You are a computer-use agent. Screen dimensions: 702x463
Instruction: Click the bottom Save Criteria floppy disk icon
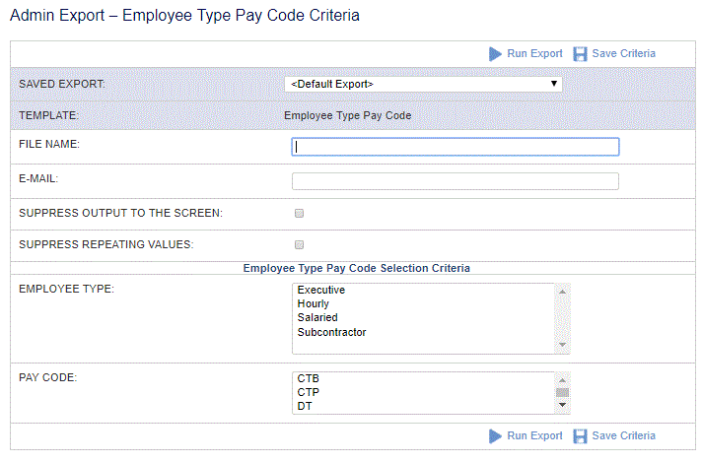[x=580, y=436]
